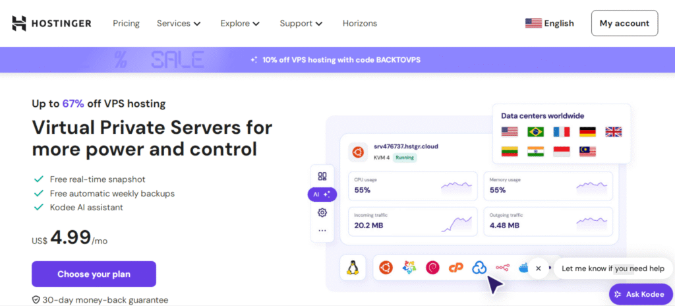
Task: Click the United Kingdom flag icon
Action: 614,131
